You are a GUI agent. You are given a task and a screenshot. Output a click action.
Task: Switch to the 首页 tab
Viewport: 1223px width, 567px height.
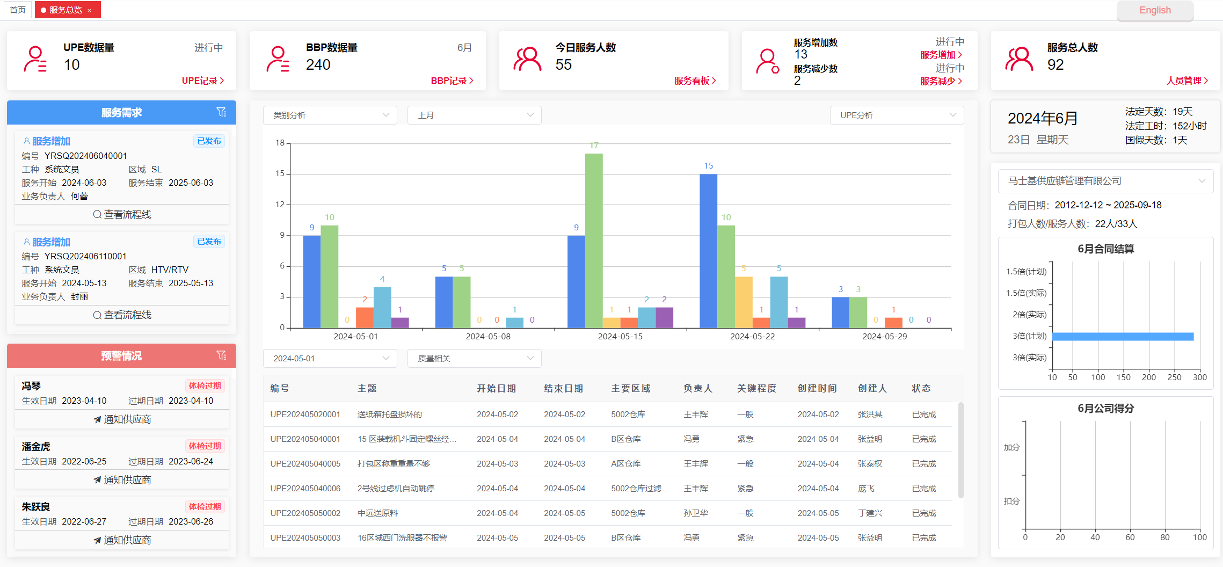[18, 10]
